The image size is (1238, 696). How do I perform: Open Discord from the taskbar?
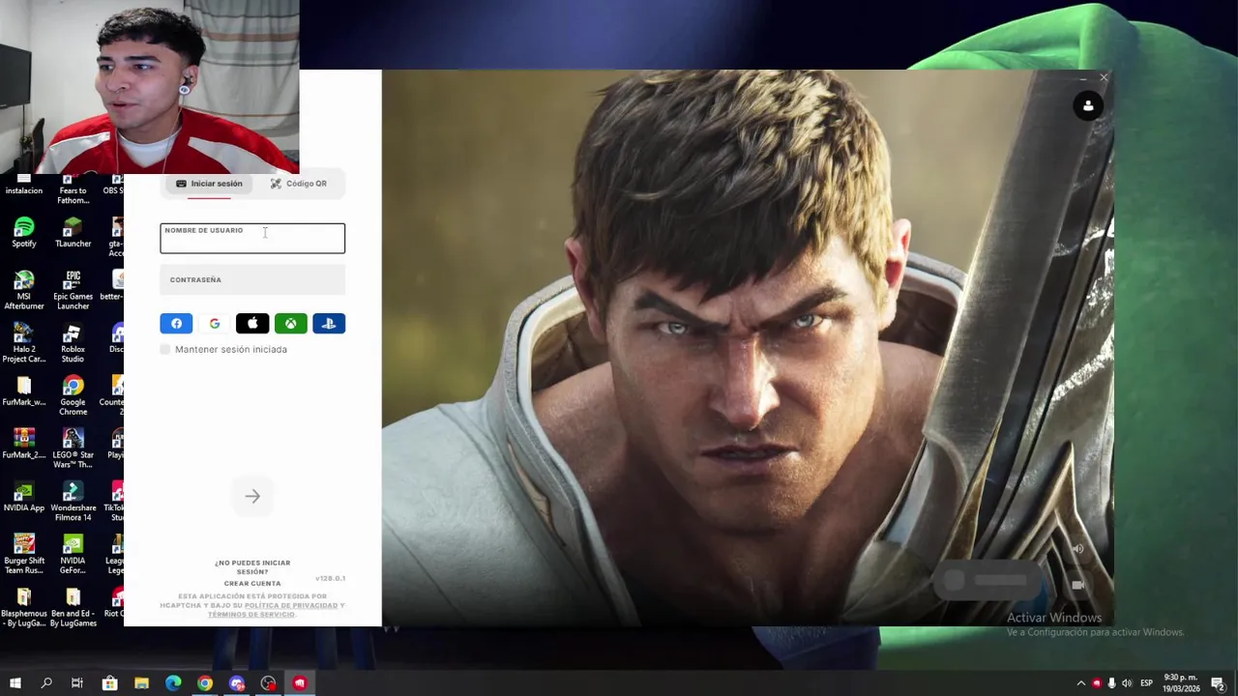237,683
